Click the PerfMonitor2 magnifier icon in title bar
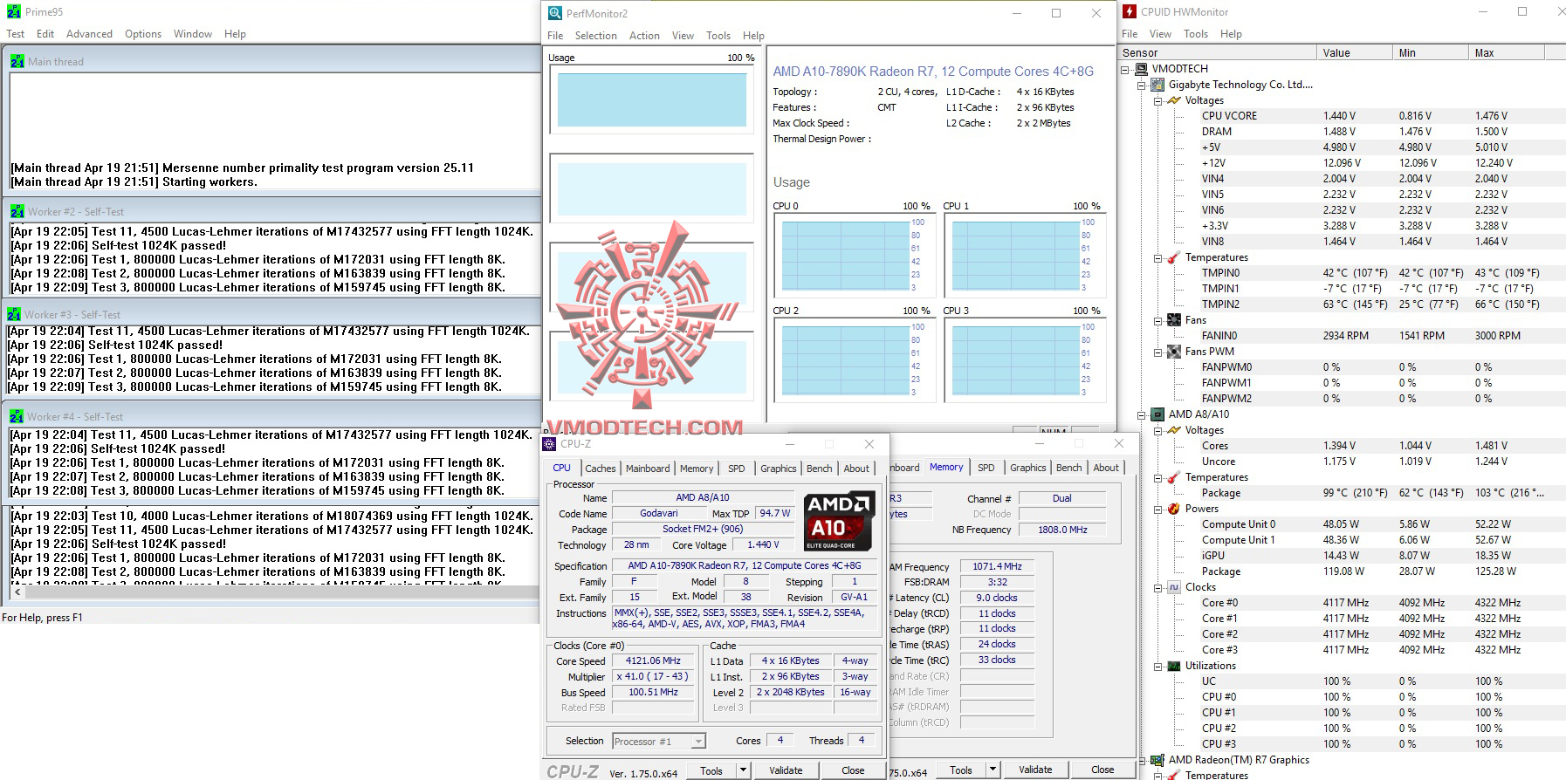1566x780 pixels. click(554, 13)
